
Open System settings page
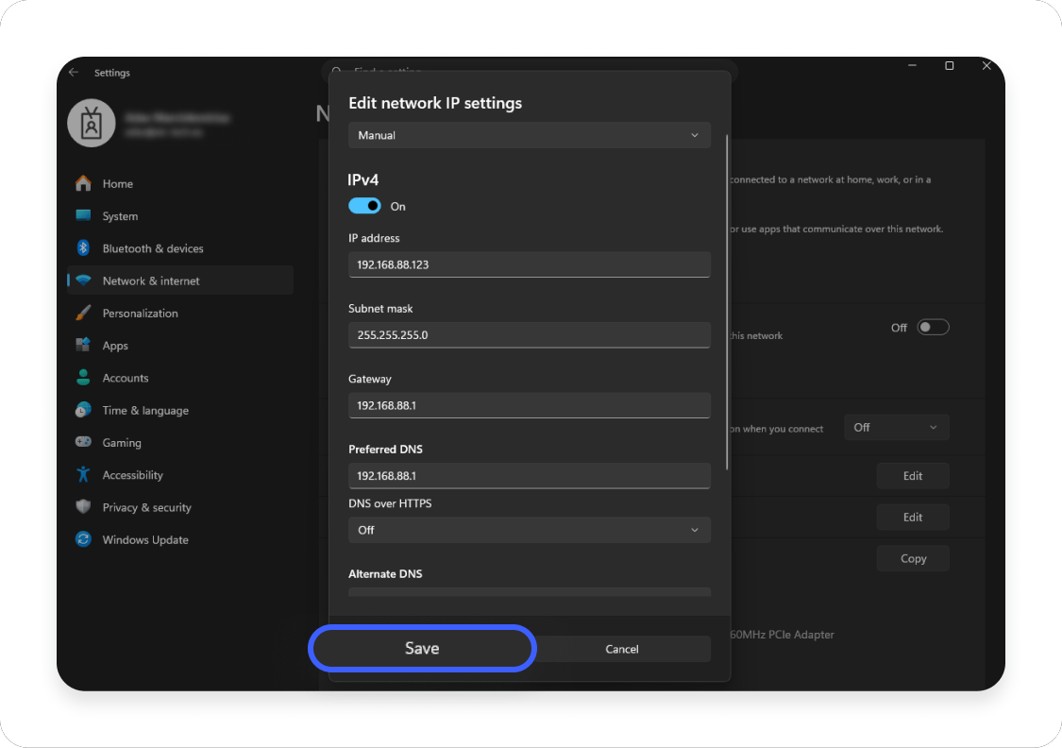click(x=180, y=216)
